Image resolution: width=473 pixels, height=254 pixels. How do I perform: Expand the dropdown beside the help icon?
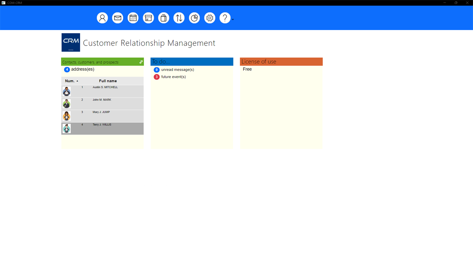pos(232,20)
